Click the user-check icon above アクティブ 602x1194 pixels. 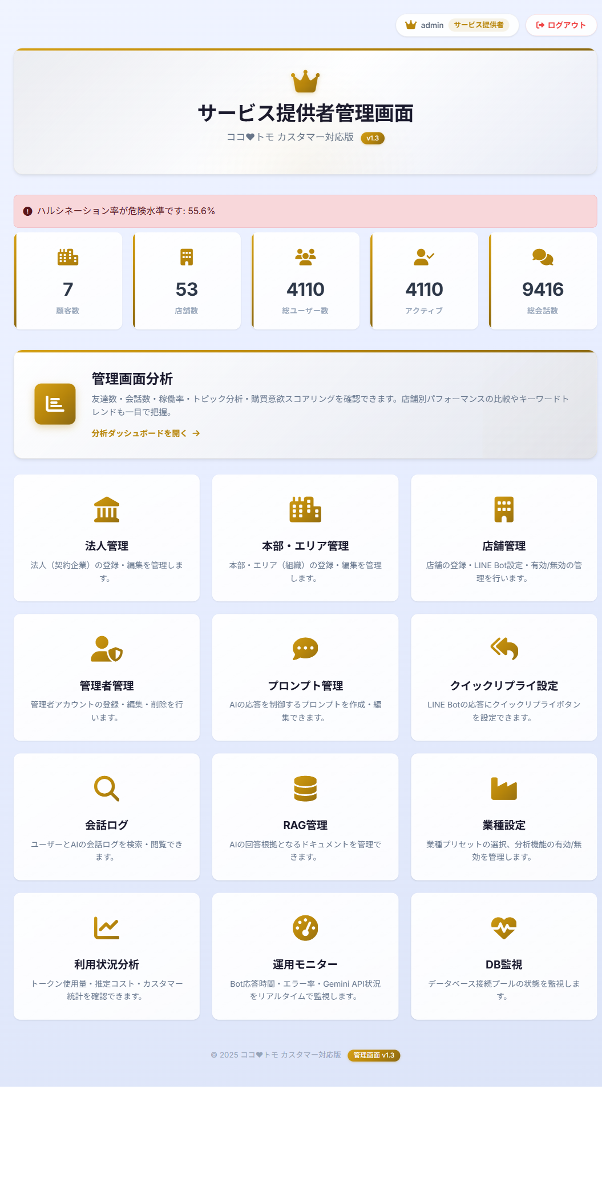coord(424,257)
